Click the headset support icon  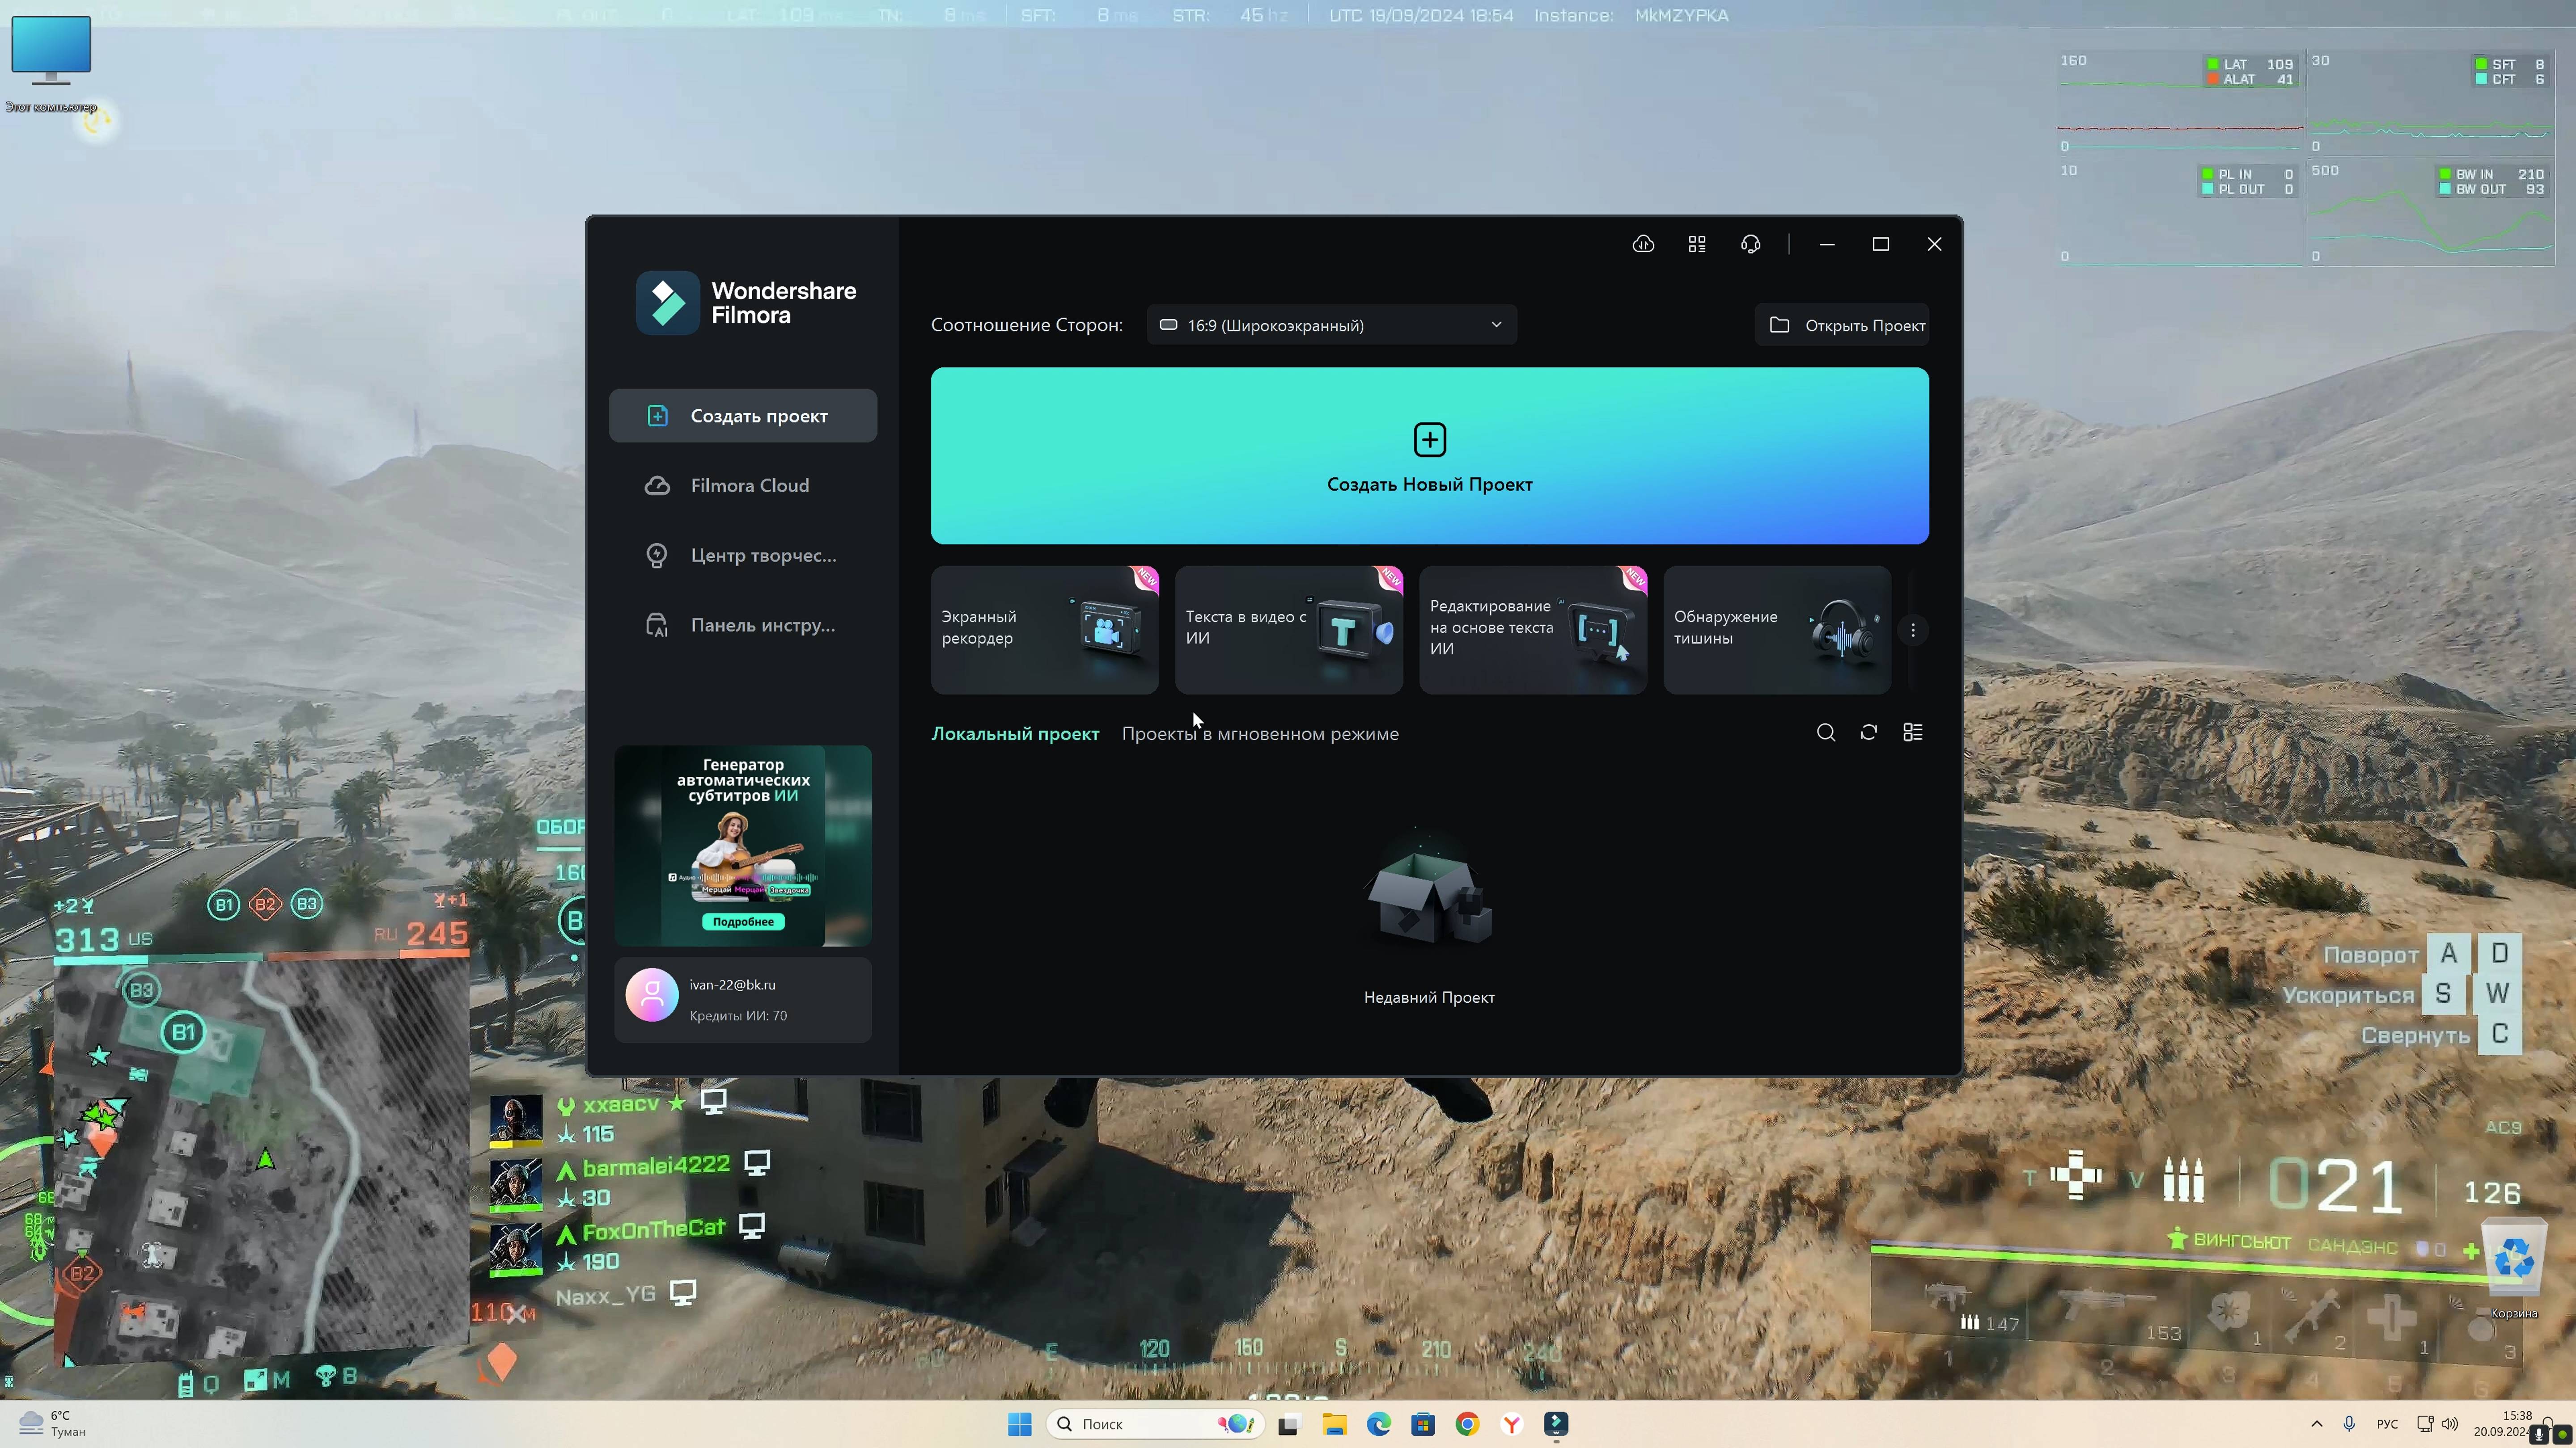tap(1750, 244)
